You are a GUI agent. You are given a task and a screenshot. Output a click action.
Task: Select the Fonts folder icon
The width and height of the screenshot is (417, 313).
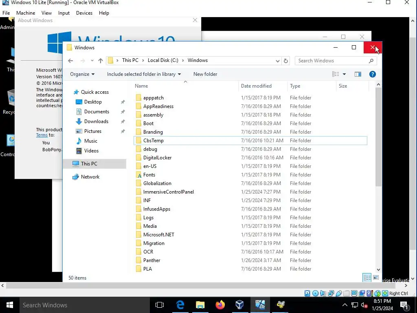tap(138, 175)
